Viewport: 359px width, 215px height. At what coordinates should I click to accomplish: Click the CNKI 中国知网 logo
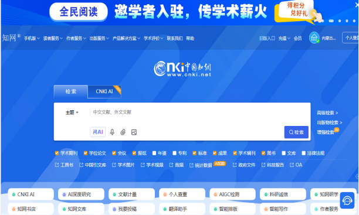[x=182, y=69]
